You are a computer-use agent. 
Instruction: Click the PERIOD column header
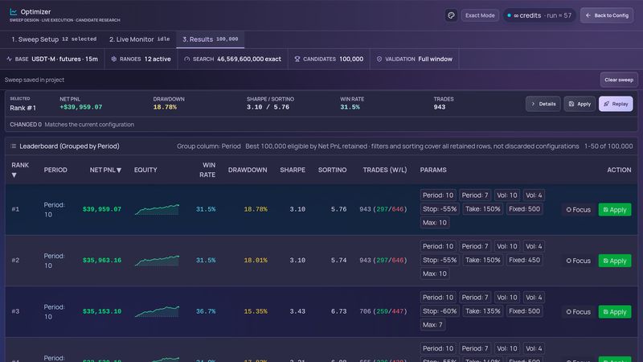tap(55, 170)
